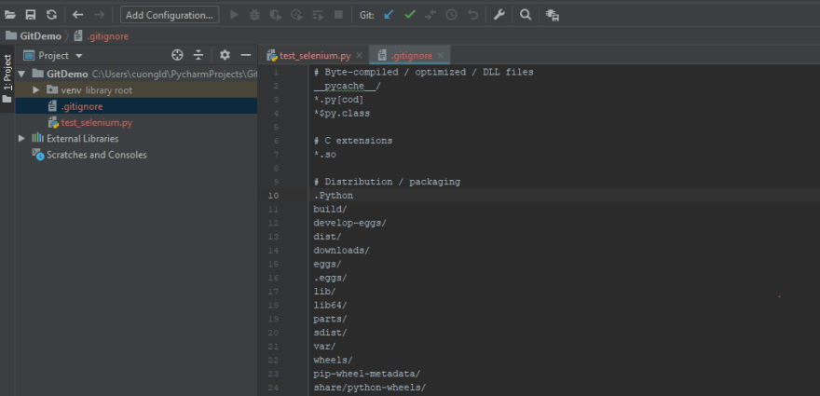The width and height of the screenshot is (820, 396).
Task: Click the 'wheels/' line in editor
Action: tap(334, 360)
